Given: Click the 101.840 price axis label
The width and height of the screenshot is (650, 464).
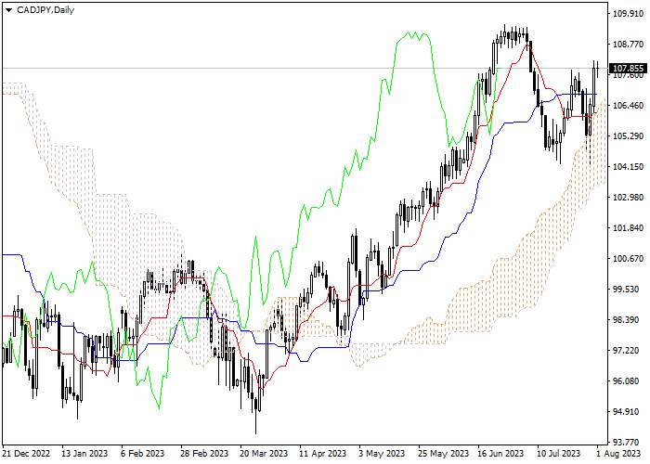Looking at the screenshot, I should [628, 228].
